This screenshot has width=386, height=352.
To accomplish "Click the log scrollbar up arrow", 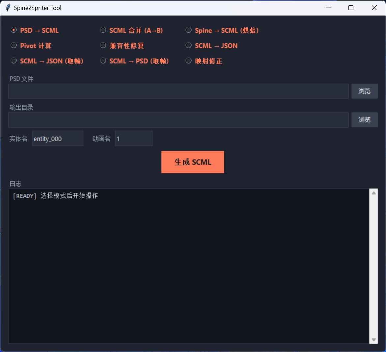I will click(x=373, y=193).
